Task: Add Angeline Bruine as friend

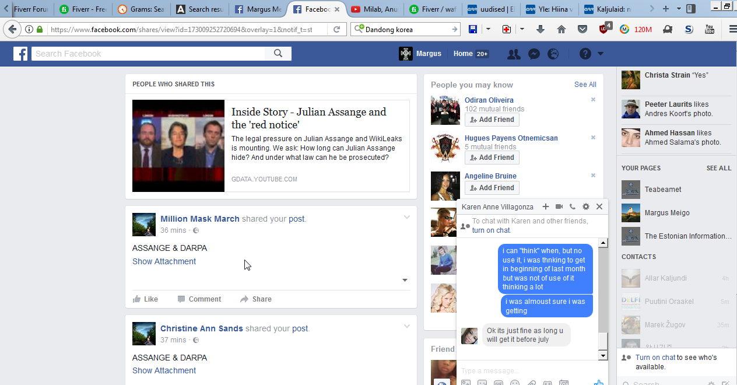Action: [492, 188]
